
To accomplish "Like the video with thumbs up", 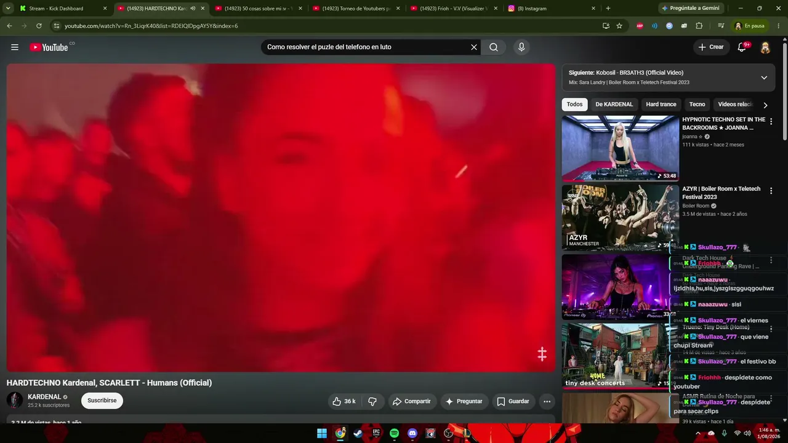I will click(344, 401).
